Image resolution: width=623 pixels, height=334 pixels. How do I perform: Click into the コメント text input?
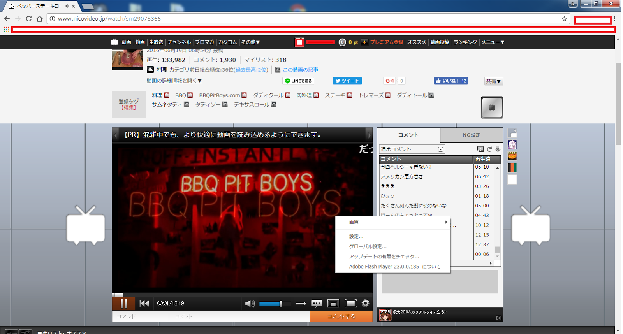[239, 316]
